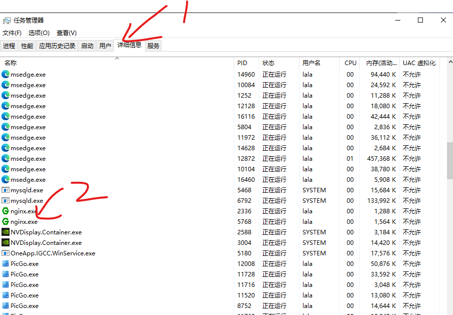Sort by the UAC 虚拟化 column header
The image size is (453, 315).
coord(420,63)
